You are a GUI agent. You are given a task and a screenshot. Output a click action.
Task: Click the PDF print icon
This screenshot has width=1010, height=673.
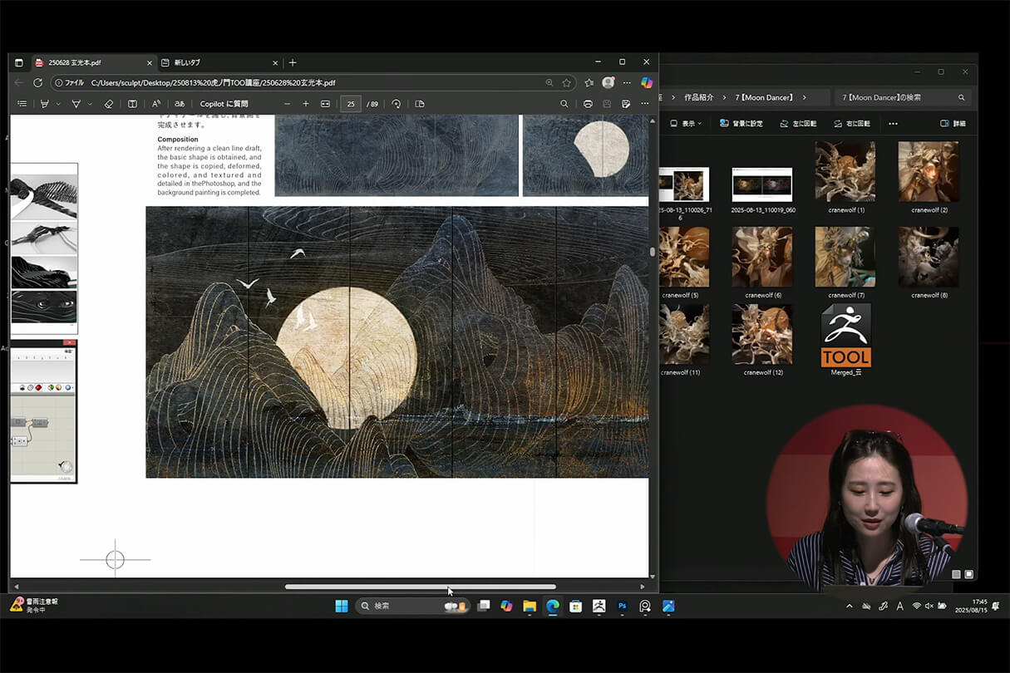click(x=588, y=104)
